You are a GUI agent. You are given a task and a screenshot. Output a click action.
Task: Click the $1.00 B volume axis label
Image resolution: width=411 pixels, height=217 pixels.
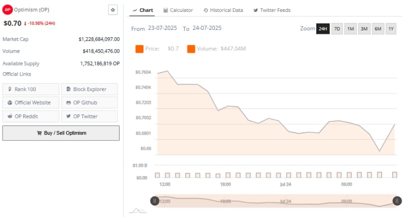tap(139, 165)
